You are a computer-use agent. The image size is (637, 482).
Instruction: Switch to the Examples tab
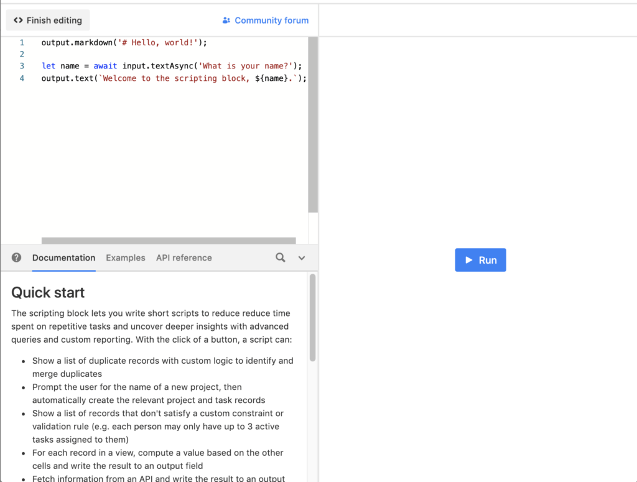[x=125, y=257]
